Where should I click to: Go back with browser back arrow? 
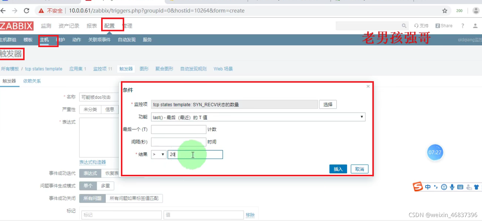[x=3, y=11]
